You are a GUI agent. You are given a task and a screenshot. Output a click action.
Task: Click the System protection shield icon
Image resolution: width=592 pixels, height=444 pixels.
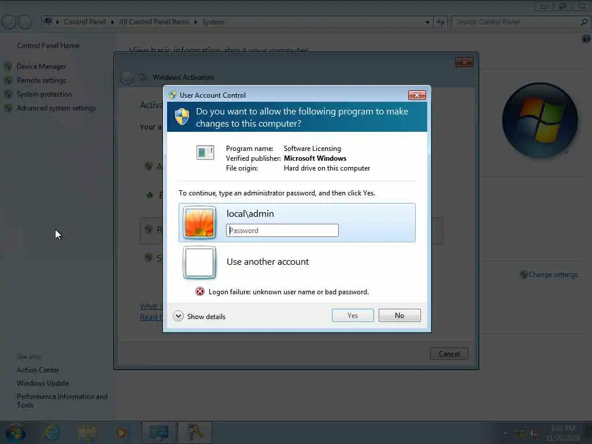coord(8,94)
